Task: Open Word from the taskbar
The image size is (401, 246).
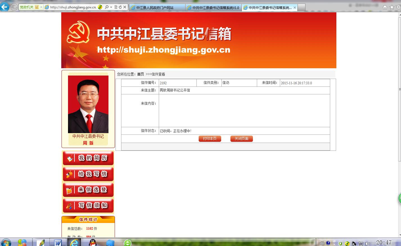Action: 58,242
